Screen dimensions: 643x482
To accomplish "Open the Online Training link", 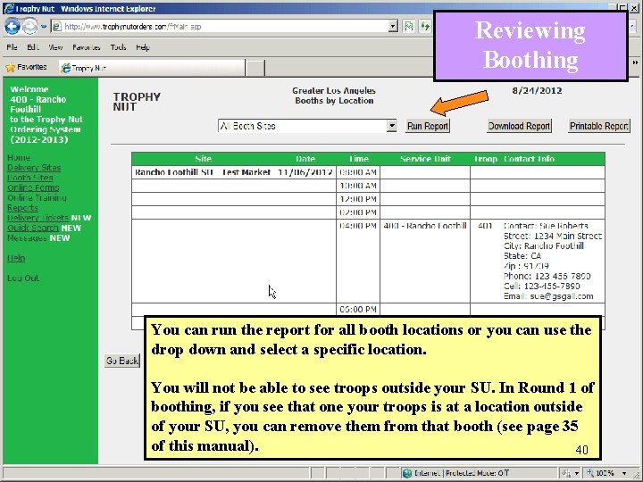I will tap(37, 197).
